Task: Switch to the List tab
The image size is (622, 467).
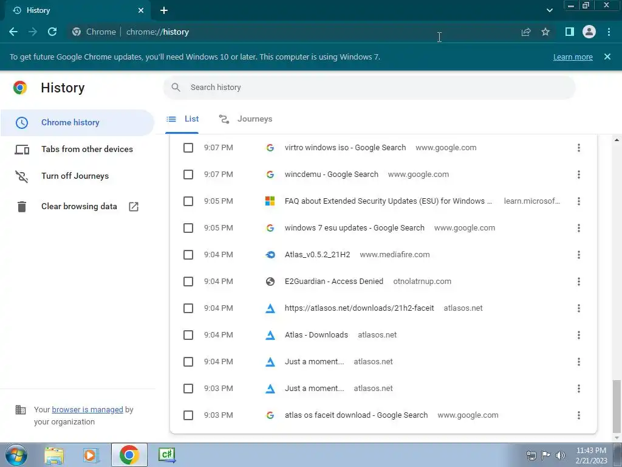Action: click(x=182, y=119)
